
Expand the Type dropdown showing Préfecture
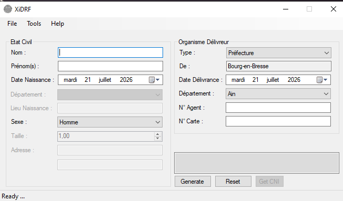pos(279,53)
